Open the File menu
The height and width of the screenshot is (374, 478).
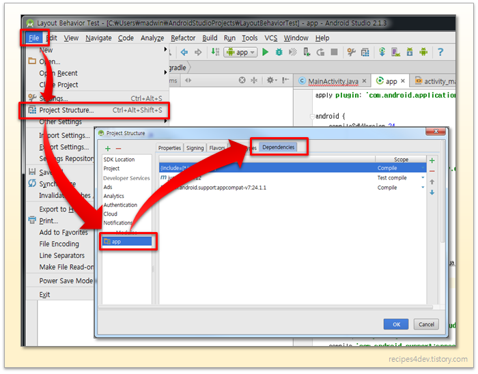coord(34,38)
